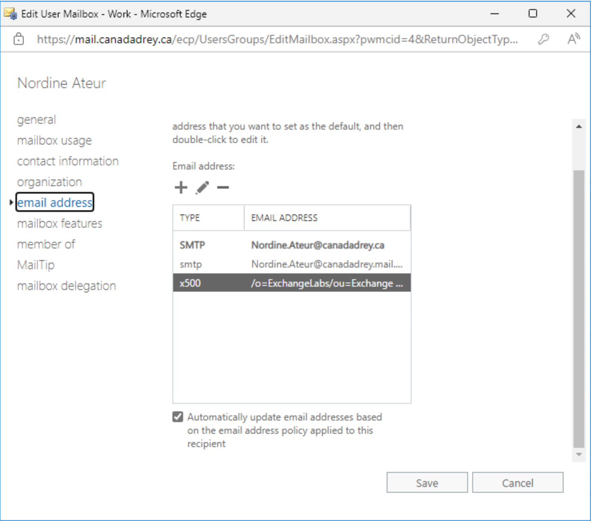
Task: Uncheck automatically update email addresses policy
Action: pyautogui.click(x=178, y=417)
